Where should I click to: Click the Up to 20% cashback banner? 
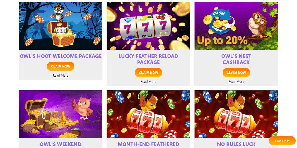click(x=236, y=26)
